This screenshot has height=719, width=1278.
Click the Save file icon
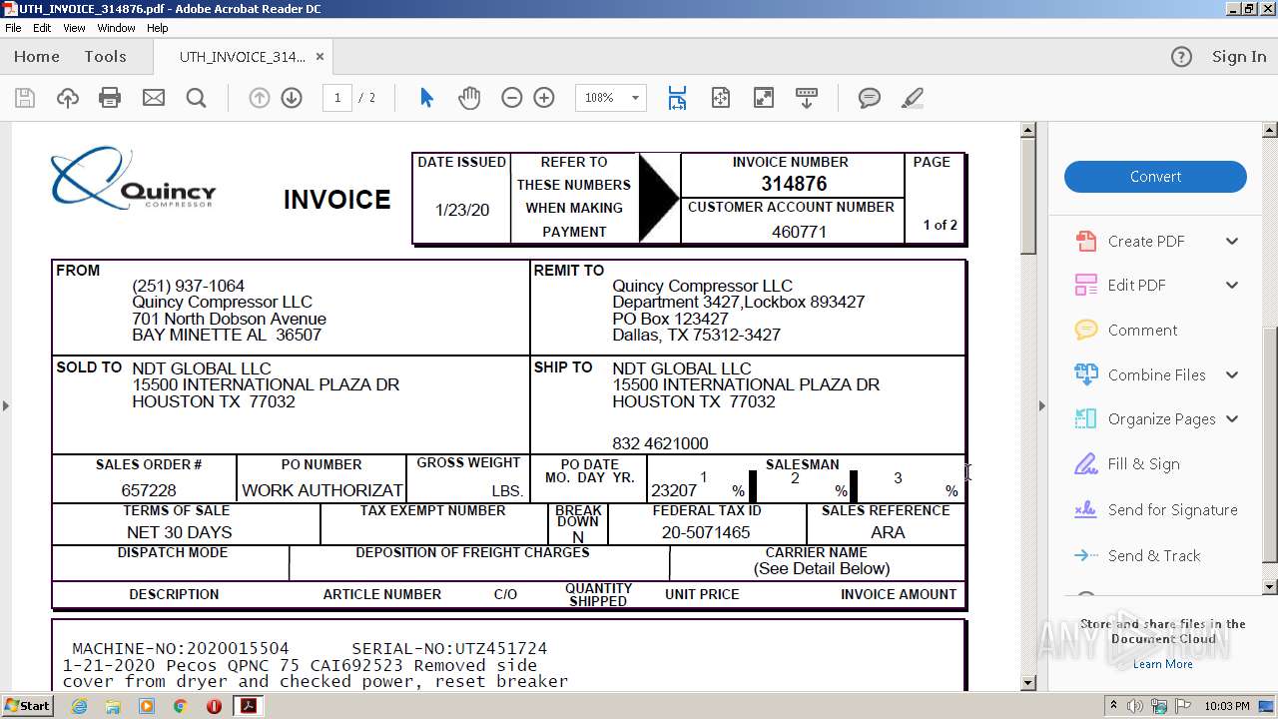tap(25, 98)
